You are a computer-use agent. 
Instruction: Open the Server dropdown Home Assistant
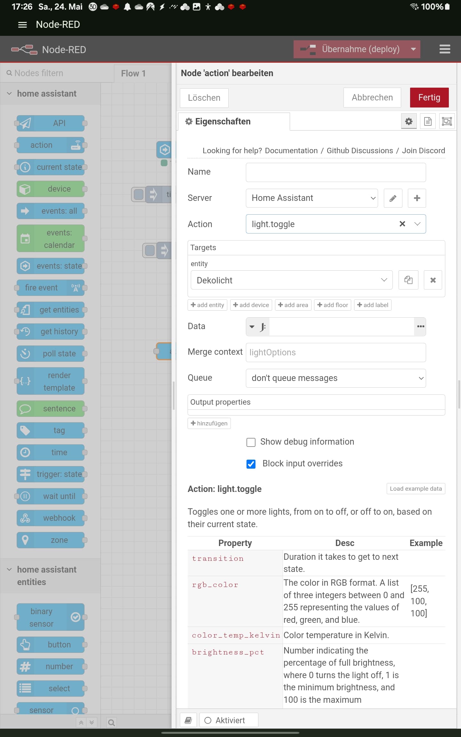[x=312, y=198]
